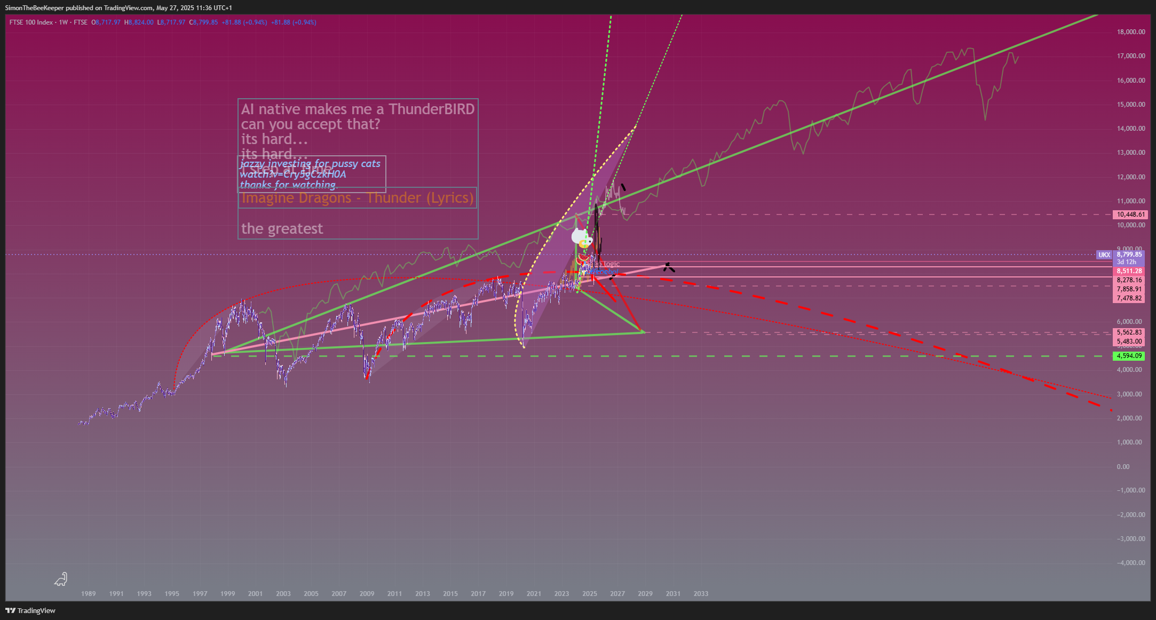Select the black arrow marker near 2031
1156x620 pixels.
tap(669, 267)
